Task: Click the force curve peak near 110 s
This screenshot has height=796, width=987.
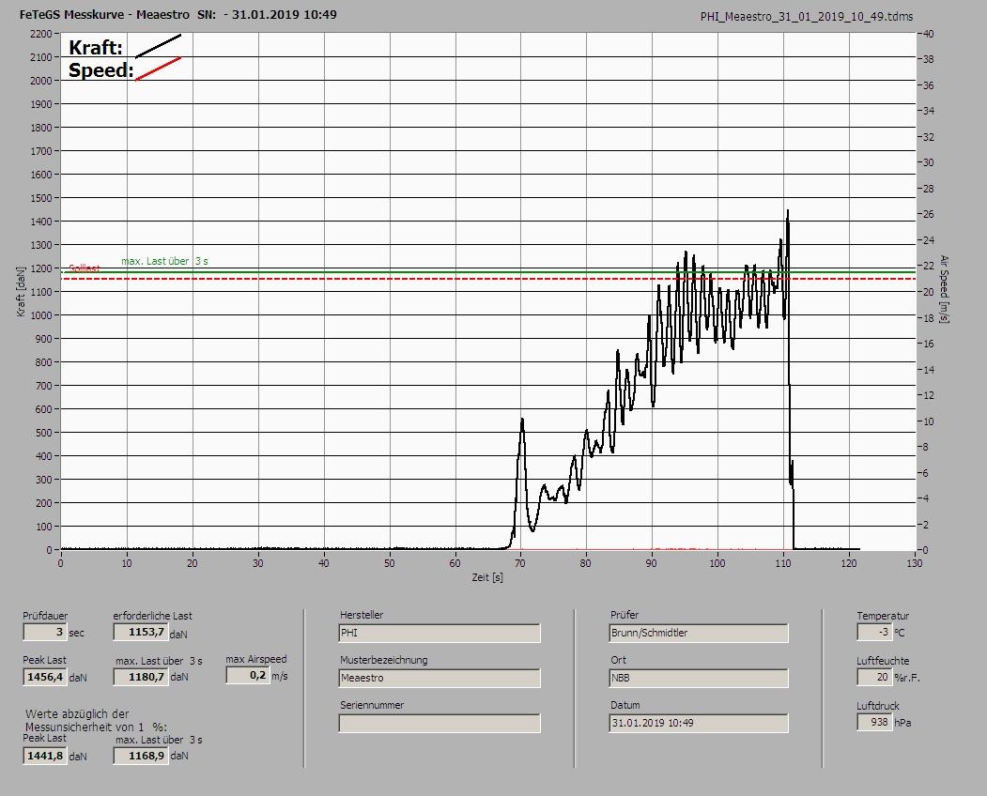Action: coord(788,213)
